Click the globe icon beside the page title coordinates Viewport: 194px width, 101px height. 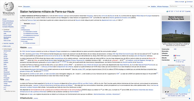(167, 12)
